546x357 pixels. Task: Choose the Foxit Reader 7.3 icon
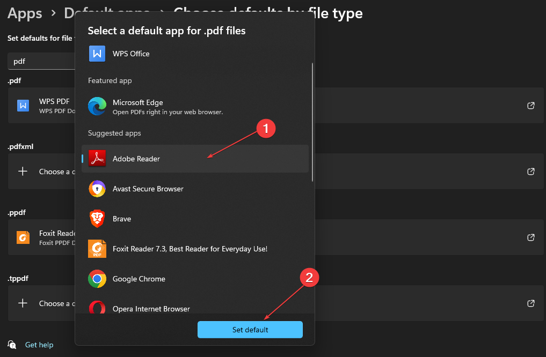point(97,249)
